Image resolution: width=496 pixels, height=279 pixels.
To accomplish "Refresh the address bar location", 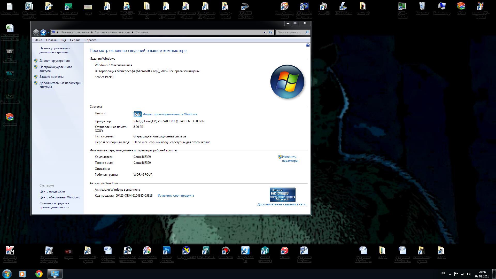I will [270, 32].
